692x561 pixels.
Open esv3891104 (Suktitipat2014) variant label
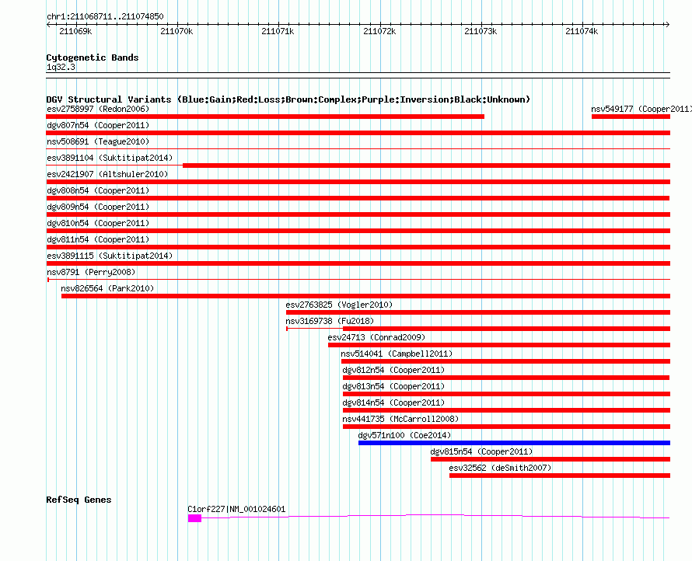pos(110,158)
